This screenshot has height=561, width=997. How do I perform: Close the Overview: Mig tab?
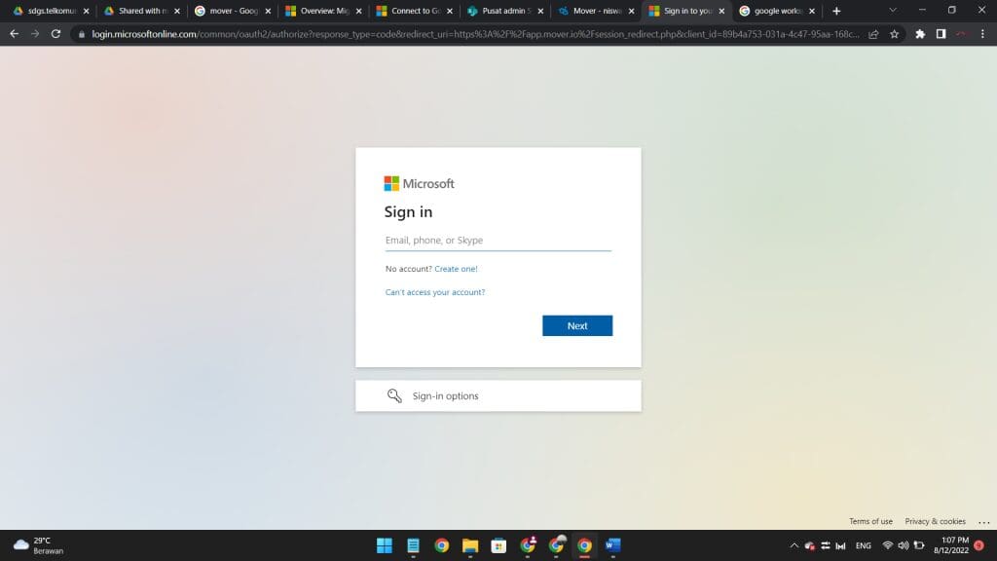click(359, 11)
